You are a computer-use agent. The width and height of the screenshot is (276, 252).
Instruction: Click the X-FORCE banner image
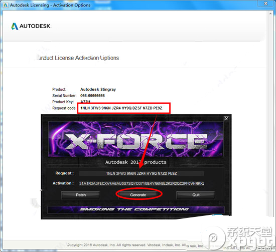pos(136,139)
